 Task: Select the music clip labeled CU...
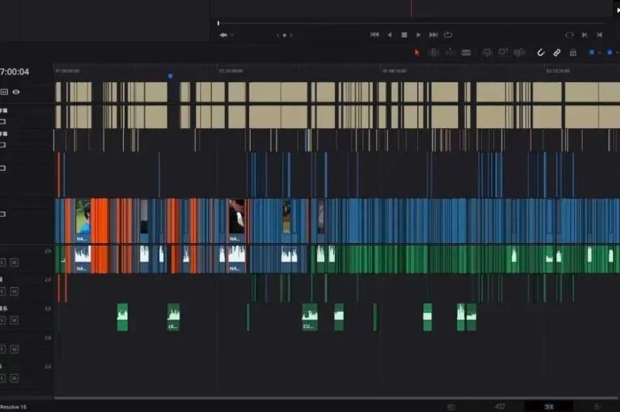click(310, 317)
